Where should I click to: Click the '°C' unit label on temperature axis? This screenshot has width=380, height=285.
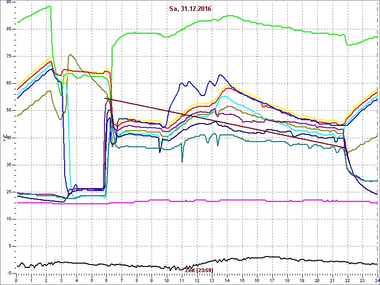5,137
